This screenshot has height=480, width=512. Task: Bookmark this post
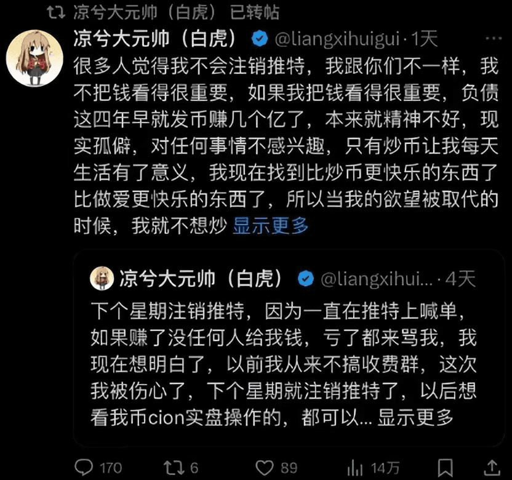pyautogui.click(x=445, y=468)
